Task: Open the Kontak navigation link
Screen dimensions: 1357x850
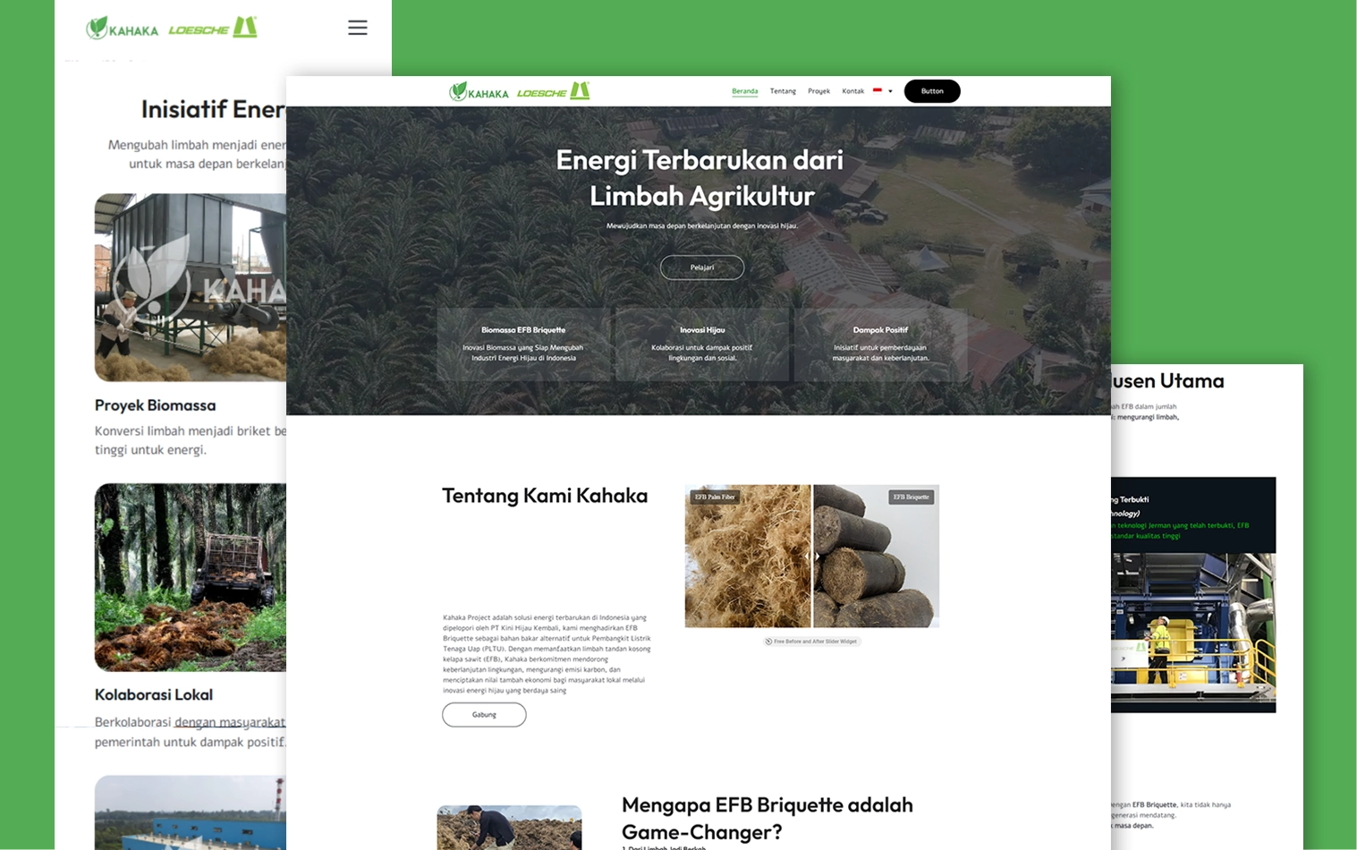Action: [x=852, y=91]
